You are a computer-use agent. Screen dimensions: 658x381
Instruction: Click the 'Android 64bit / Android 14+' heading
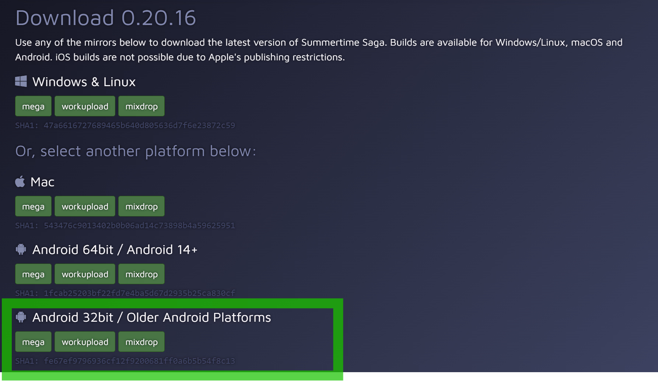pyautogui.click(x=115, y=250)
